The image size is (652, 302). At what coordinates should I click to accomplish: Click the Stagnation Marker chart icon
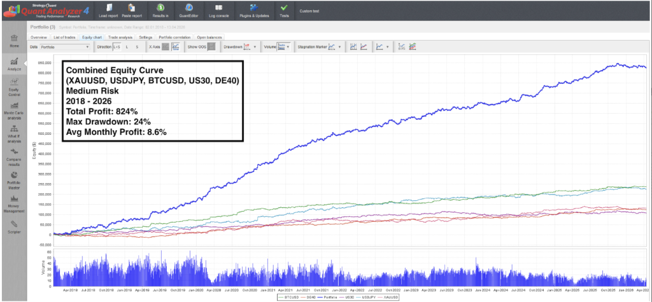tap(332, 47)
